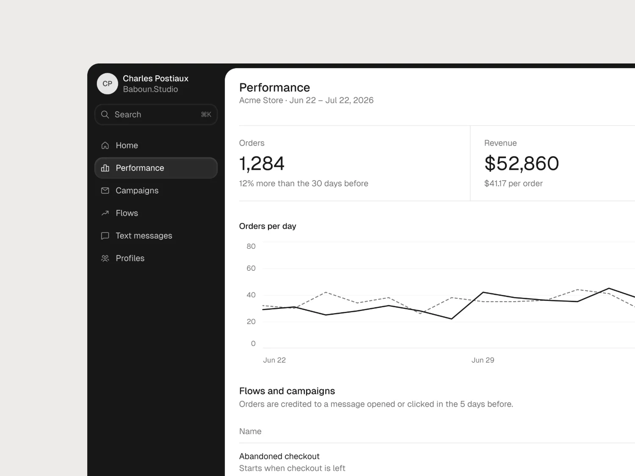
Task: Click the Text messages speech bubble icon
Action: tap(105, 236)
